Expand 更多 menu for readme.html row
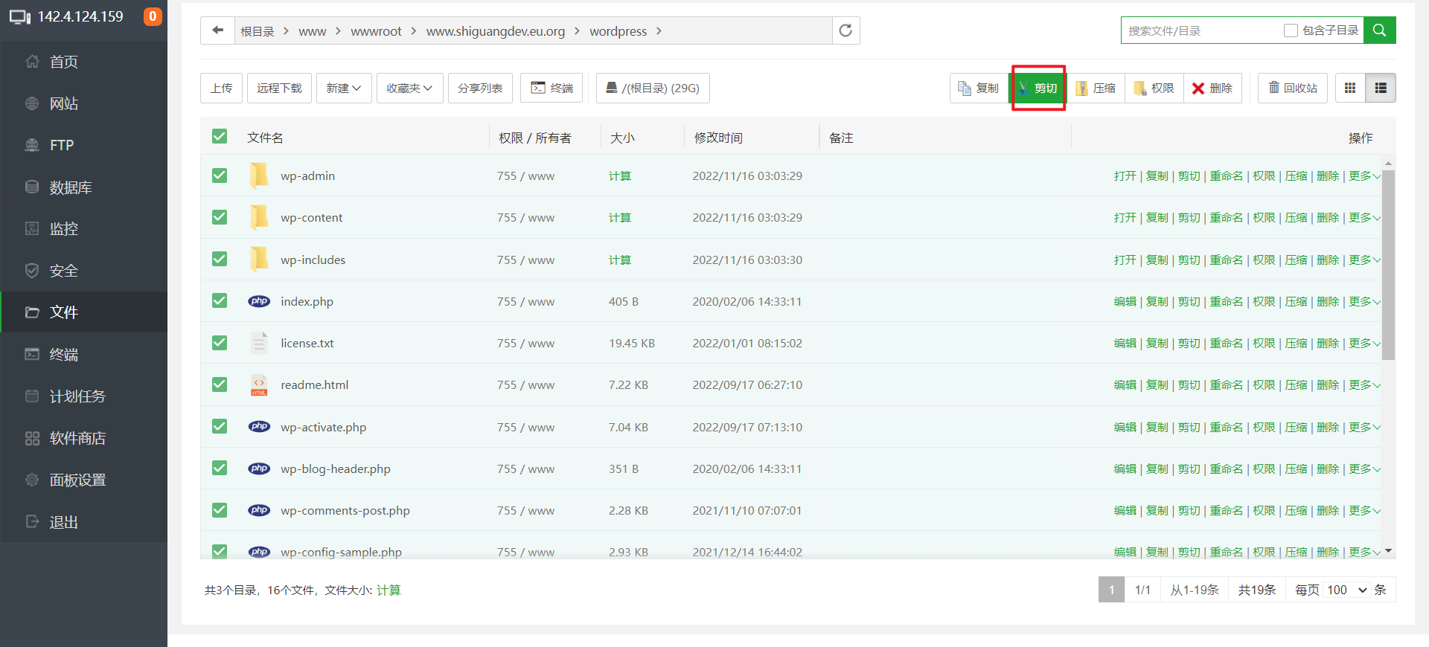This screenshot has width=1429, height=647. click(1365, 385)
